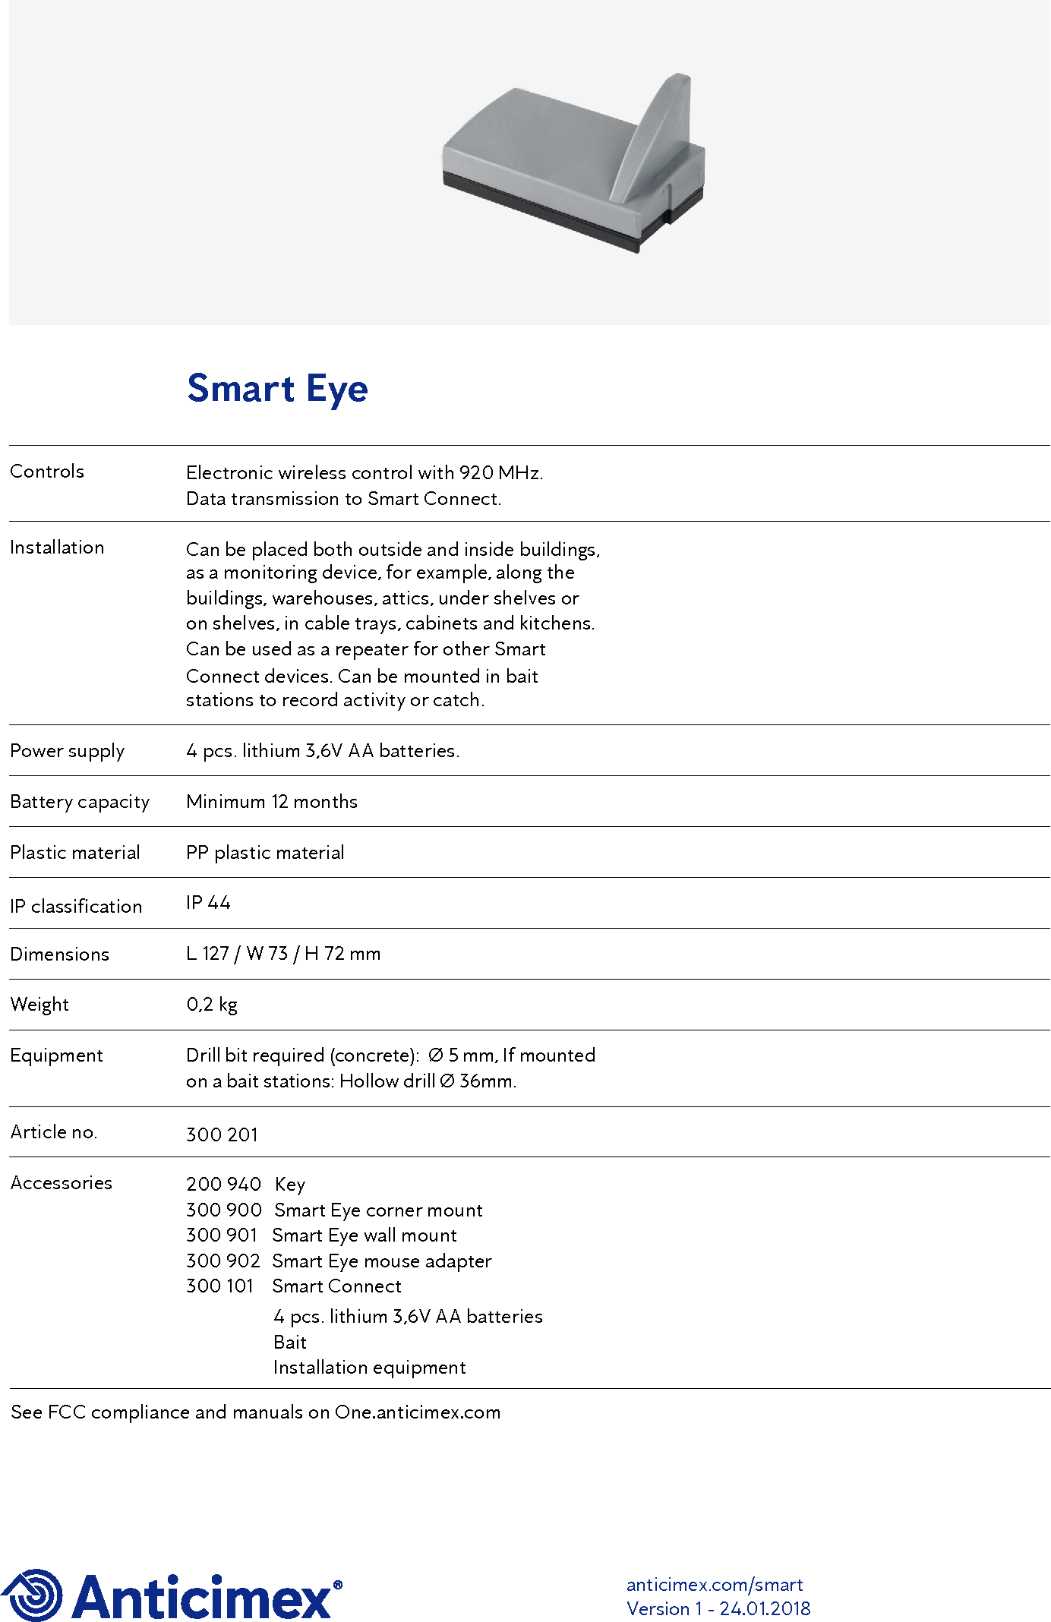Select the Installation row label
Viewport: 1051px width, 1622px height.
point(57,548)
